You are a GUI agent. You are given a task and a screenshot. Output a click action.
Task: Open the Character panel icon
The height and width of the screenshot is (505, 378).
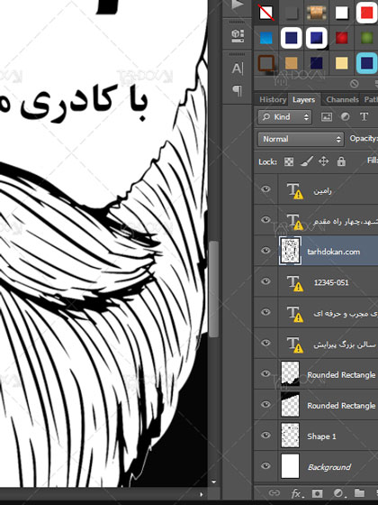click(238, 69)
